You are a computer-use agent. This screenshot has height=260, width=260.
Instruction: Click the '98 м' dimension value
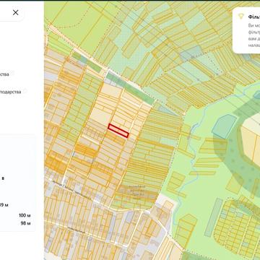click(x=26, y=223)
